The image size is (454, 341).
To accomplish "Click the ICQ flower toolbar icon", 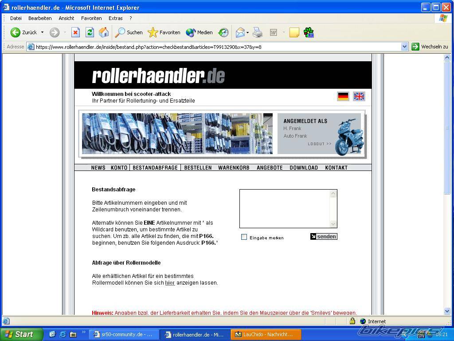I will [x=309, y=32].
